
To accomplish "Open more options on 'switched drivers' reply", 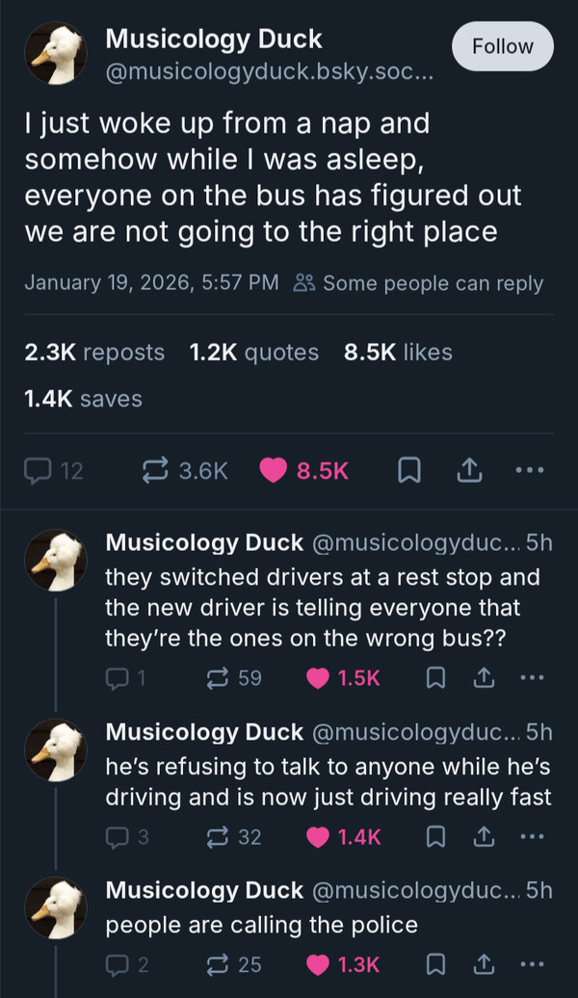I will tap(530, 678).
